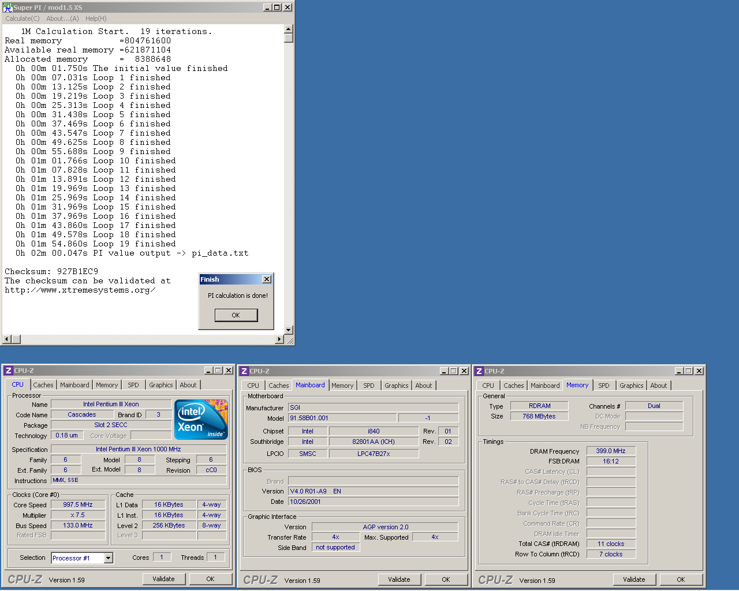The width and height of the screenshot is (739, 591).
Task: Click OK in the Mainboard CPU-Z window
Action: click(x=446, y=579)
